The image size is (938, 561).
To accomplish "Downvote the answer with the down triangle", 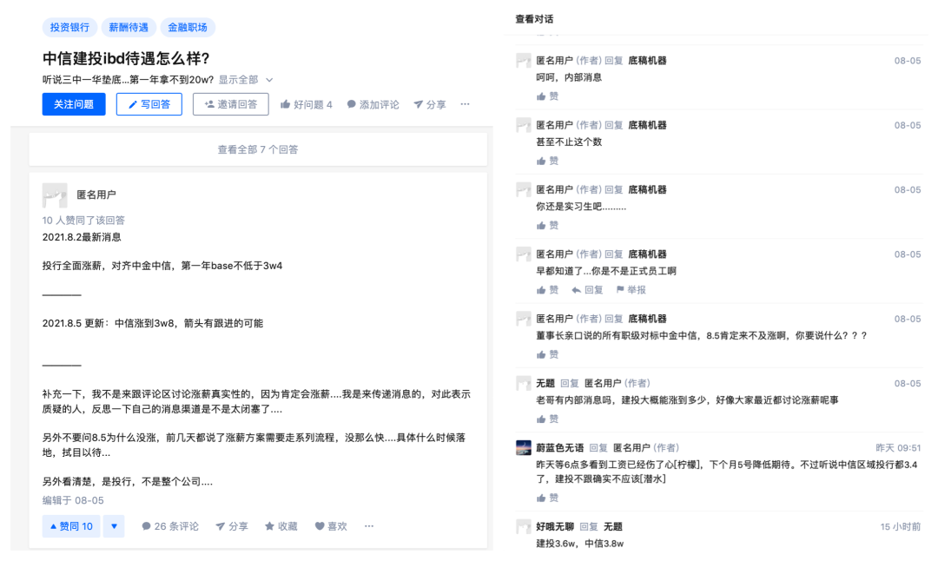I will coord(114,526).
